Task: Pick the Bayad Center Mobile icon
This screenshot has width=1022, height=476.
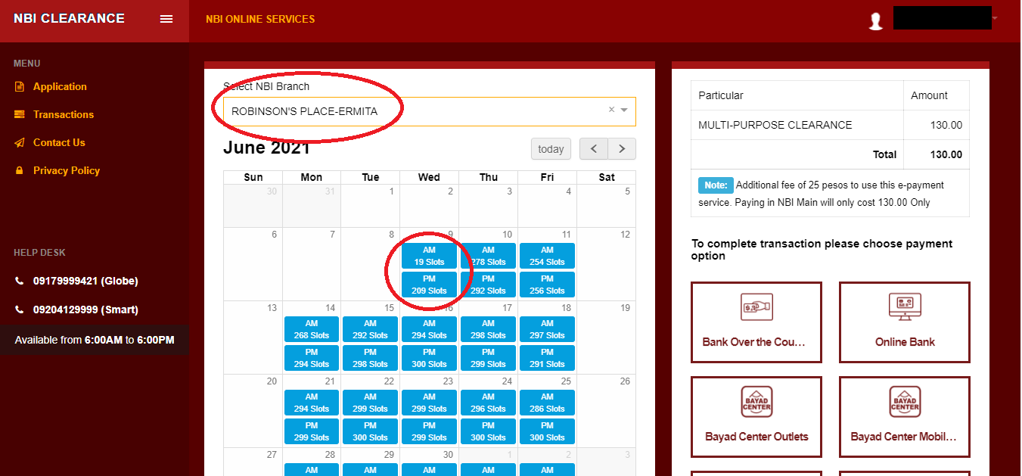Action: point(904,402)
